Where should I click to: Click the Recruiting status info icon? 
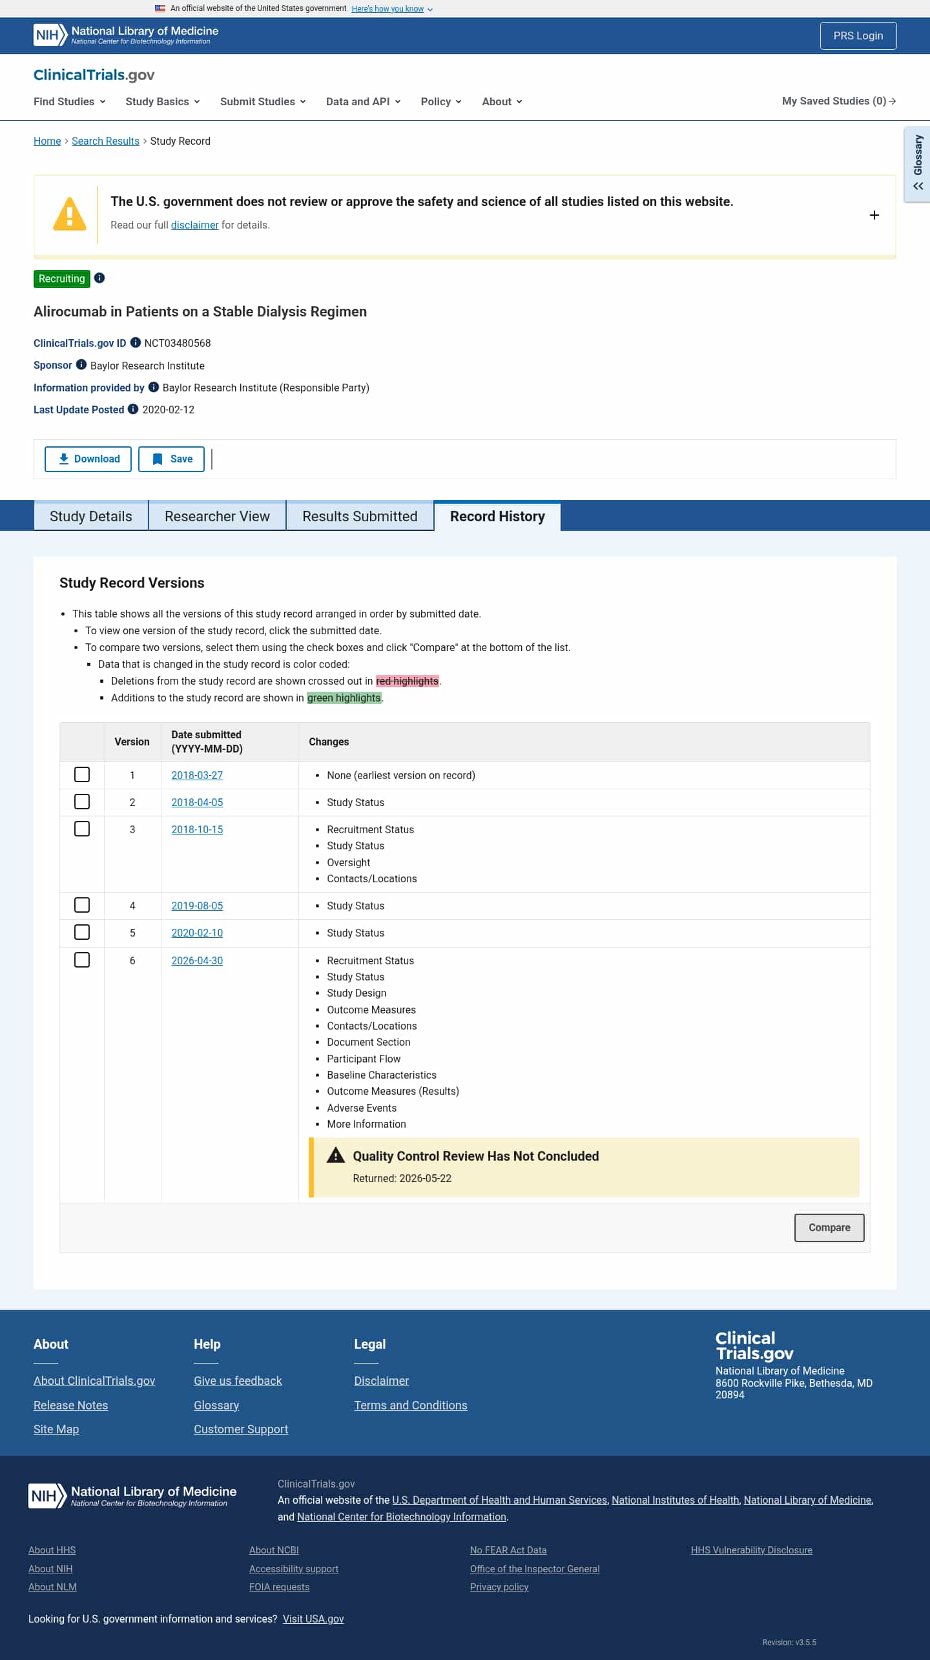[99, 278]
